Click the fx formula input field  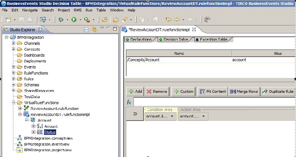point(215,102)
